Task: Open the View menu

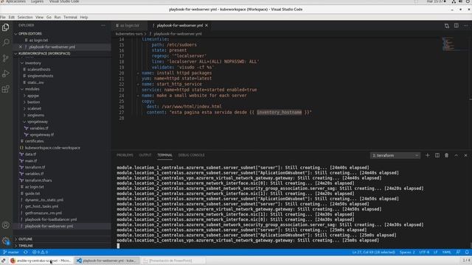Action: click(x=39, y=17)
